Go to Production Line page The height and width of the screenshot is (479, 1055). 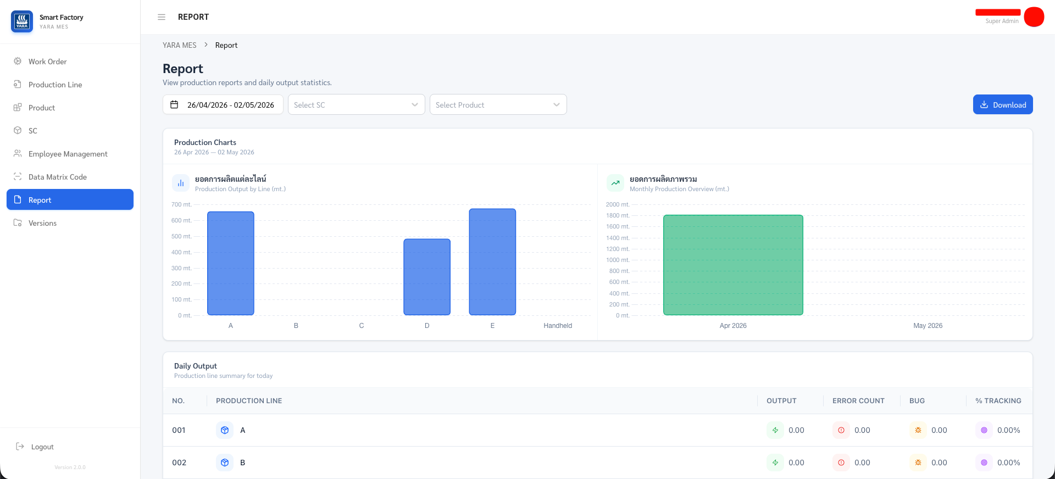pyautogui.click(x=70, y=85)
